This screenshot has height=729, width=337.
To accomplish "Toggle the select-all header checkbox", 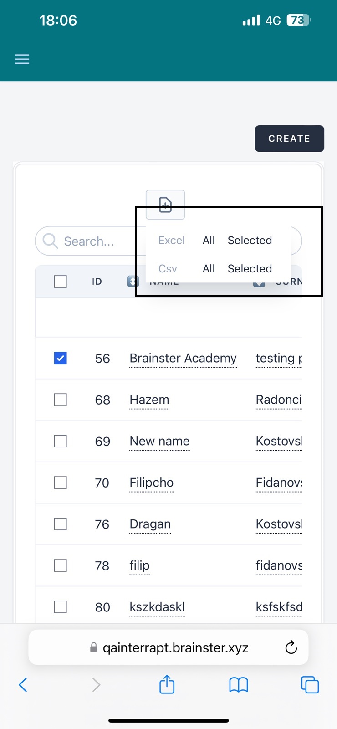I will tap(61, 282).
